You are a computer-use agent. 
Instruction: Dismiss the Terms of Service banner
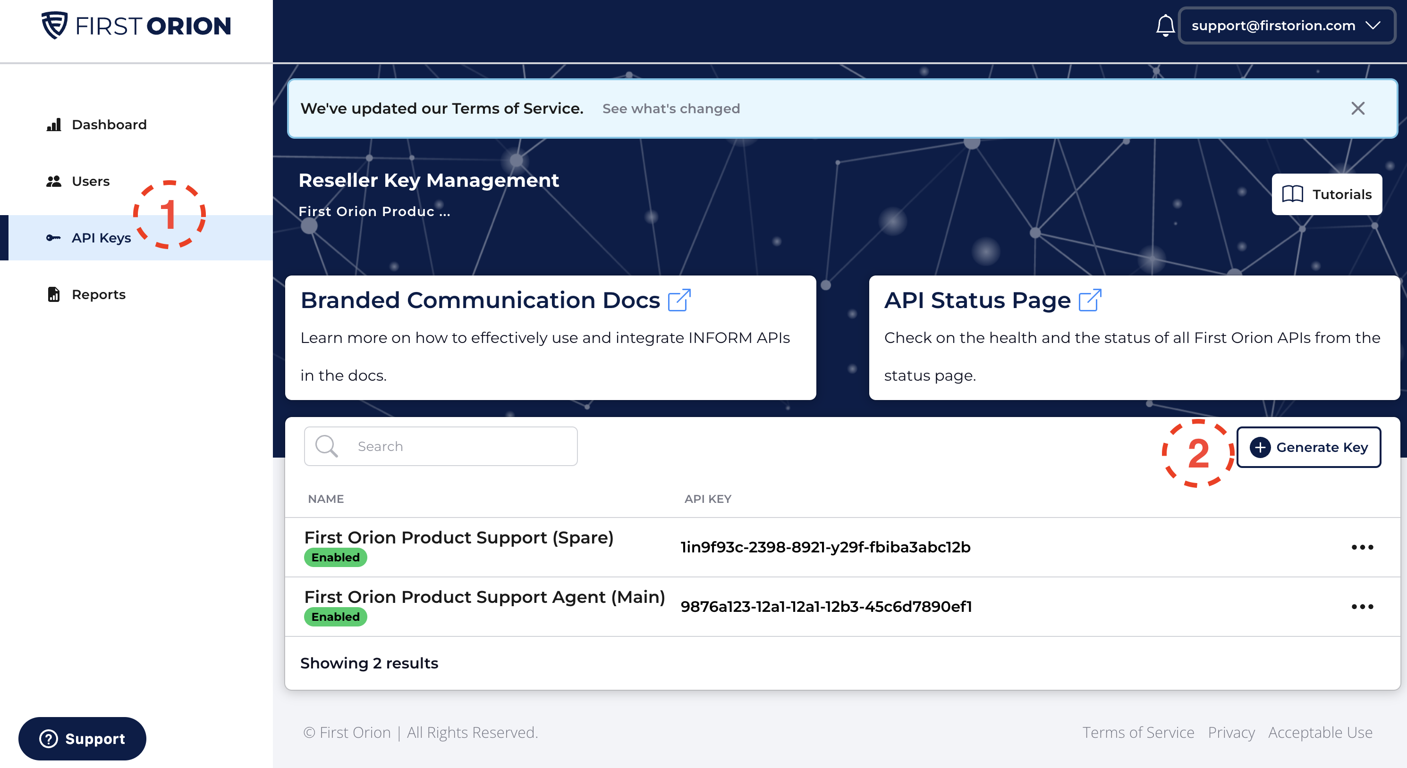click(x=1357, y=109)
